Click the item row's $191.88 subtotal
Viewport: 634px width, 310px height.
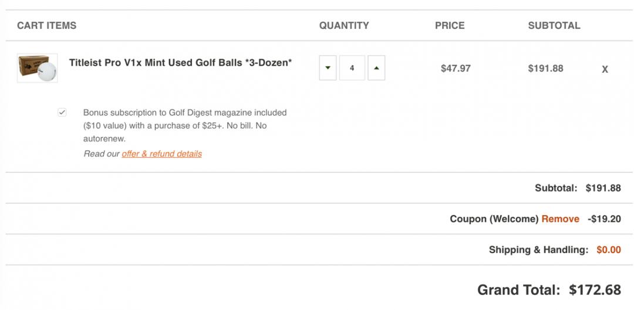pyautogui.click(x=545, y=69)
